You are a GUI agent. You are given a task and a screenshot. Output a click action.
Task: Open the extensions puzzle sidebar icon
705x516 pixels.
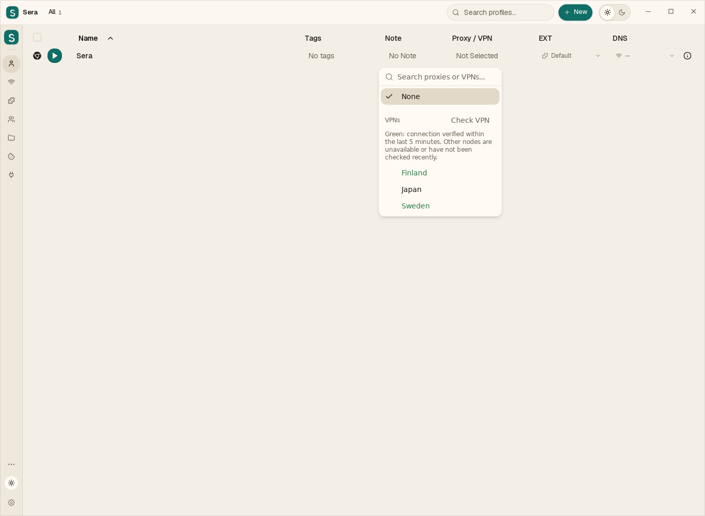[11, 101]
